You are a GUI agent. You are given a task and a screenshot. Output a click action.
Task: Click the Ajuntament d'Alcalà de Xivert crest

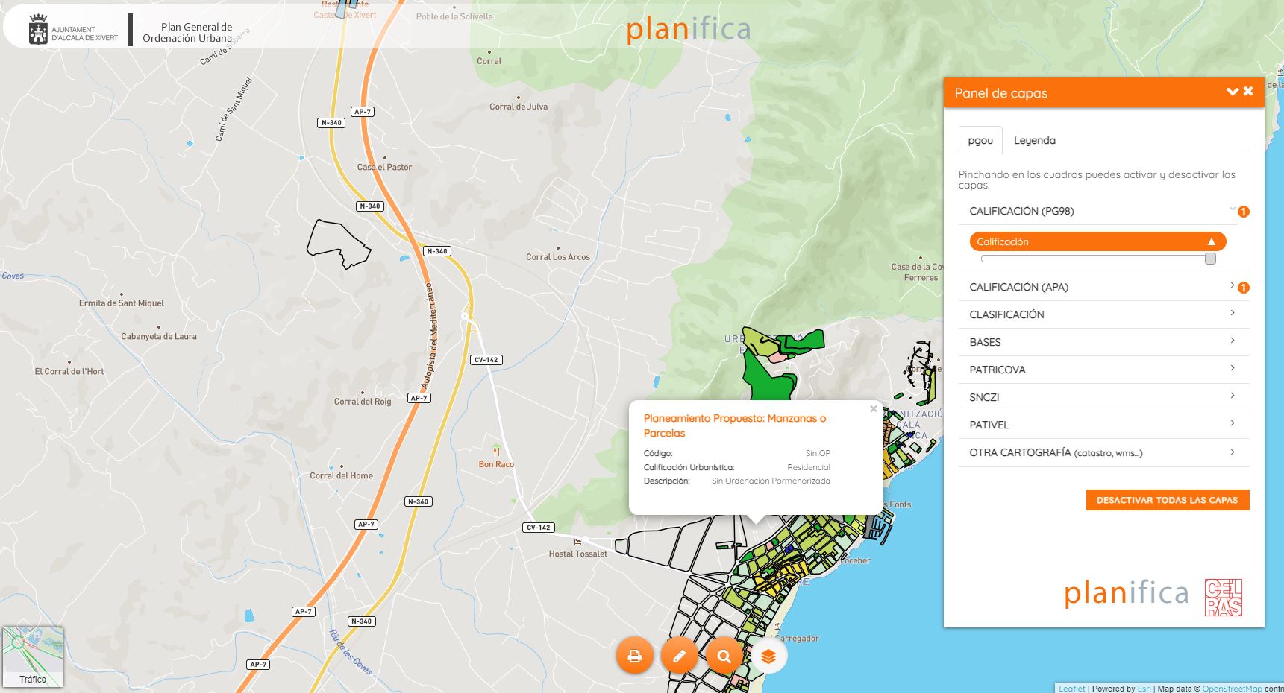(38, 29)
